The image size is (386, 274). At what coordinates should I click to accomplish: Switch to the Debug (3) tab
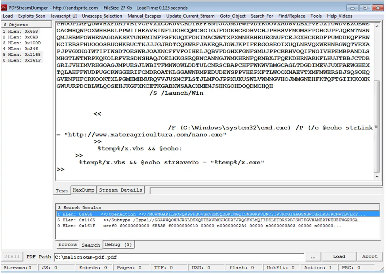(x=118, y=245)
